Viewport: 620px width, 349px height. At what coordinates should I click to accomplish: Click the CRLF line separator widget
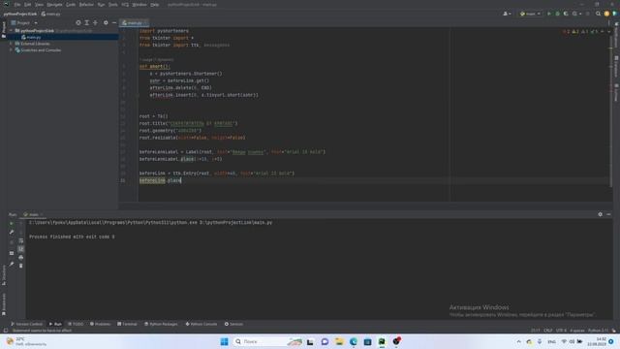coord(547,331)
